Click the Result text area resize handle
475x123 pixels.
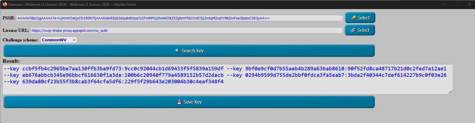click(450, 92)
